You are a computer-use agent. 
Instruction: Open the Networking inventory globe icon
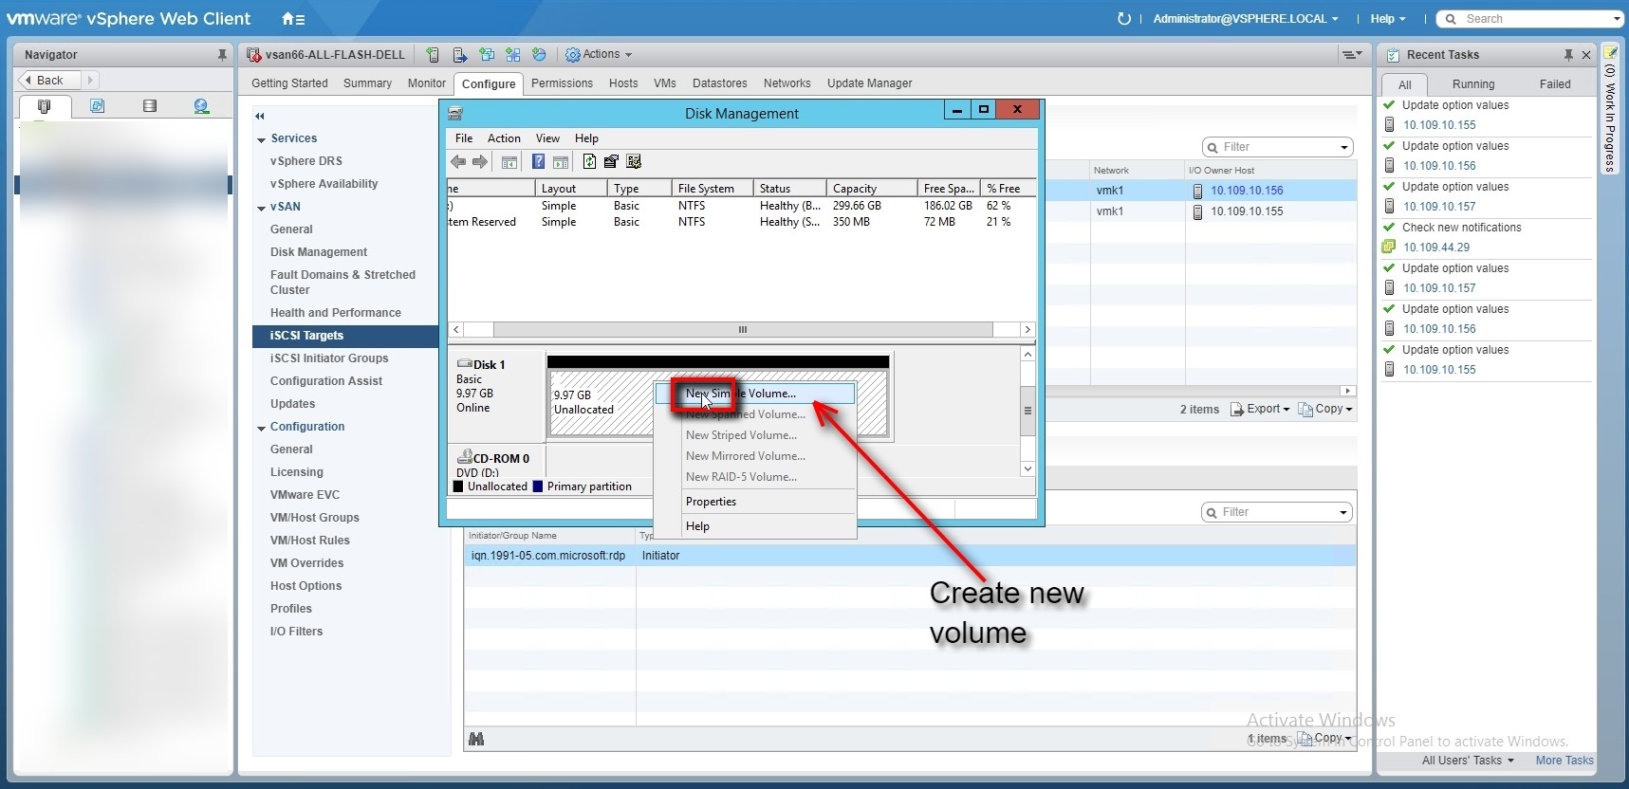click(201, 106)
